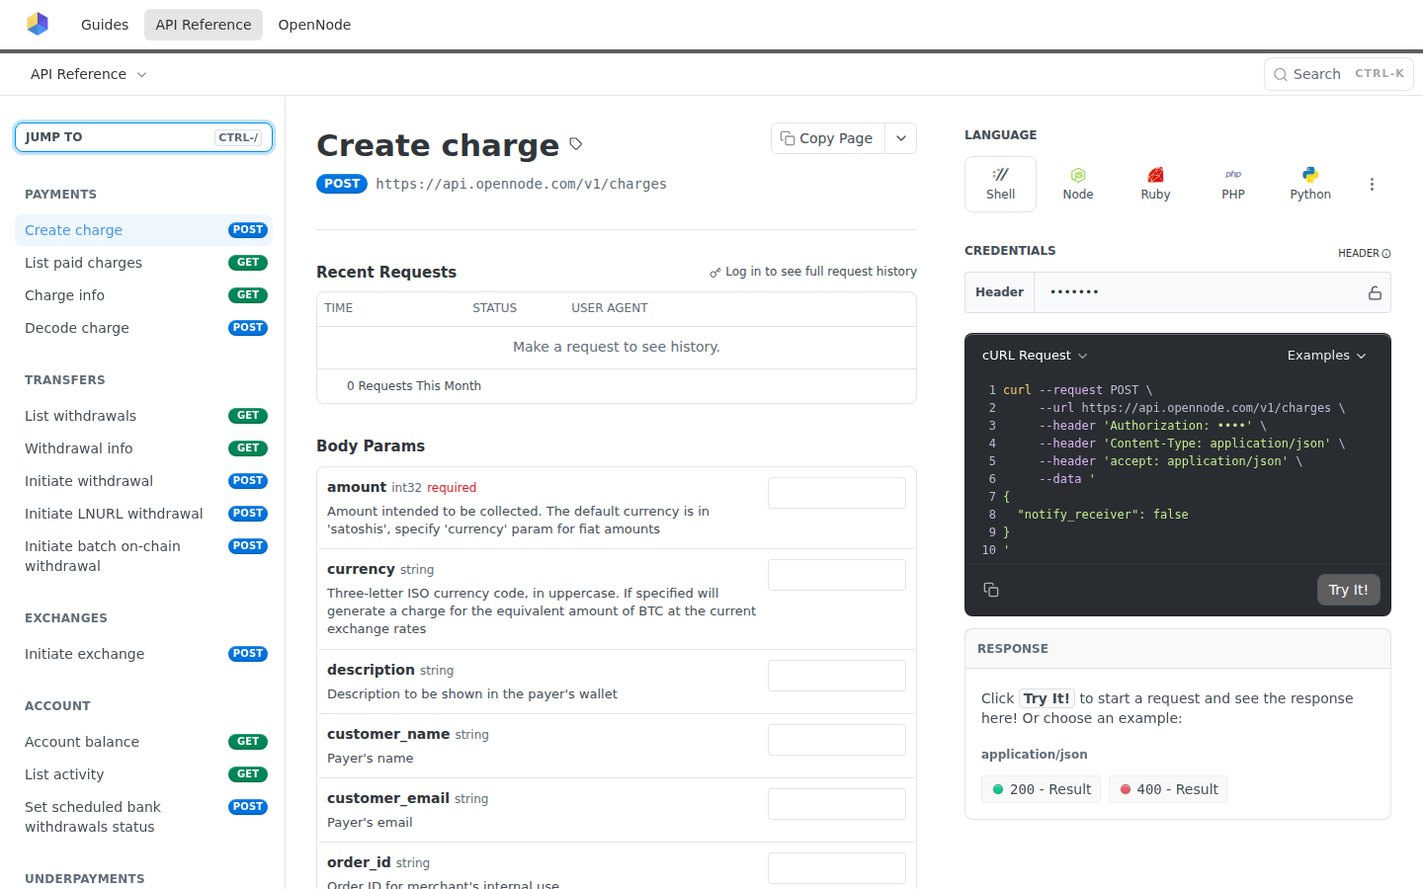Open the API Reference top tab

coord(204,25)
